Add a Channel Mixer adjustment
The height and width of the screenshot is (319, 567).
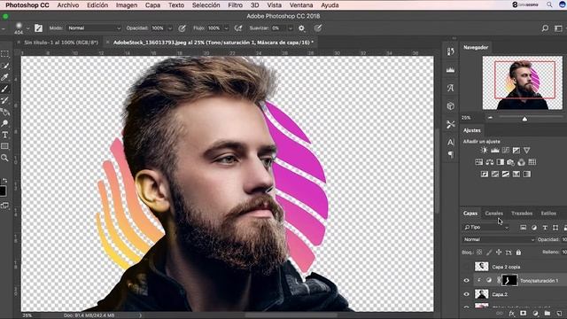(x=522, y=162)
